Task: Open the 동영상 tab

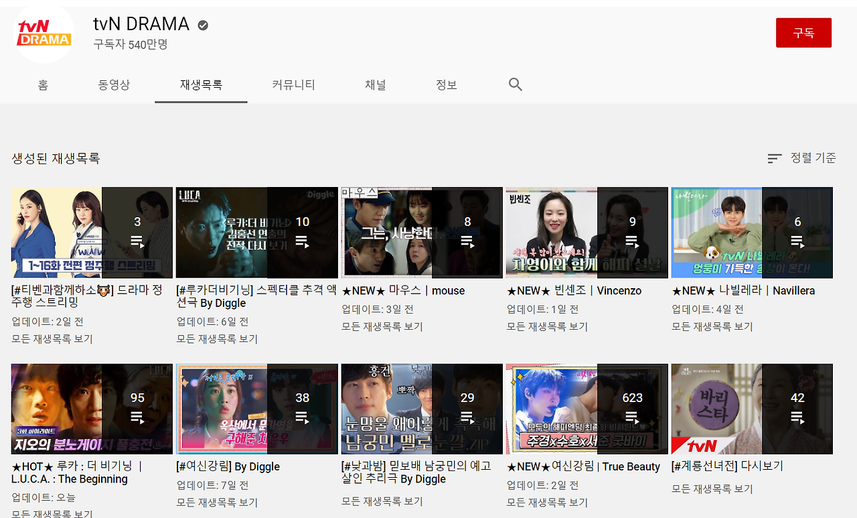Action: (114, 84)
